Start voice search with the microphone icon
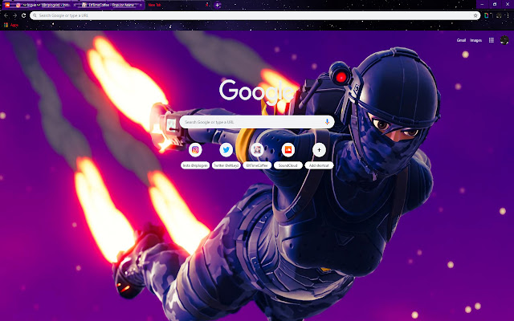 (327, 122)
